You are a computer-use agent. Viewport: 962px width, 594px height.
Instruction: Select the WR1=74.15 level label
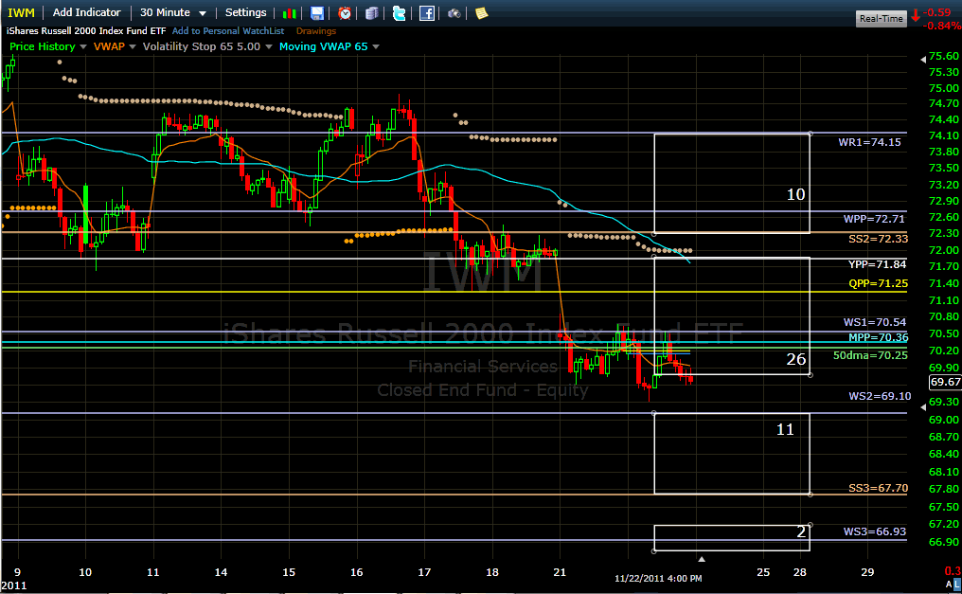click(869, 142)
